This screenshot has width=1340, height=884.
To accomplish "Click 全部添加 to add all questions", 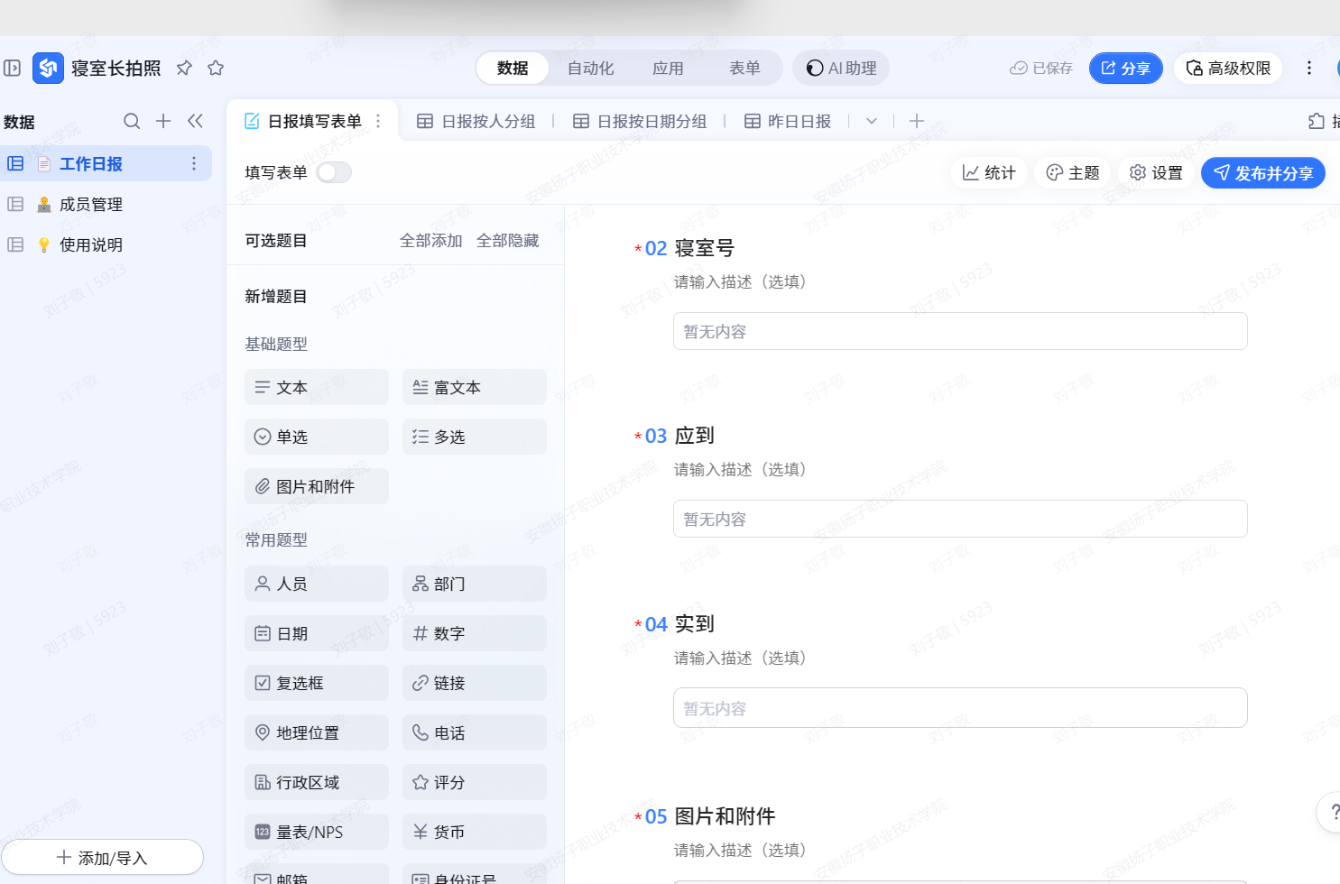I will click(x=430, y=240).
